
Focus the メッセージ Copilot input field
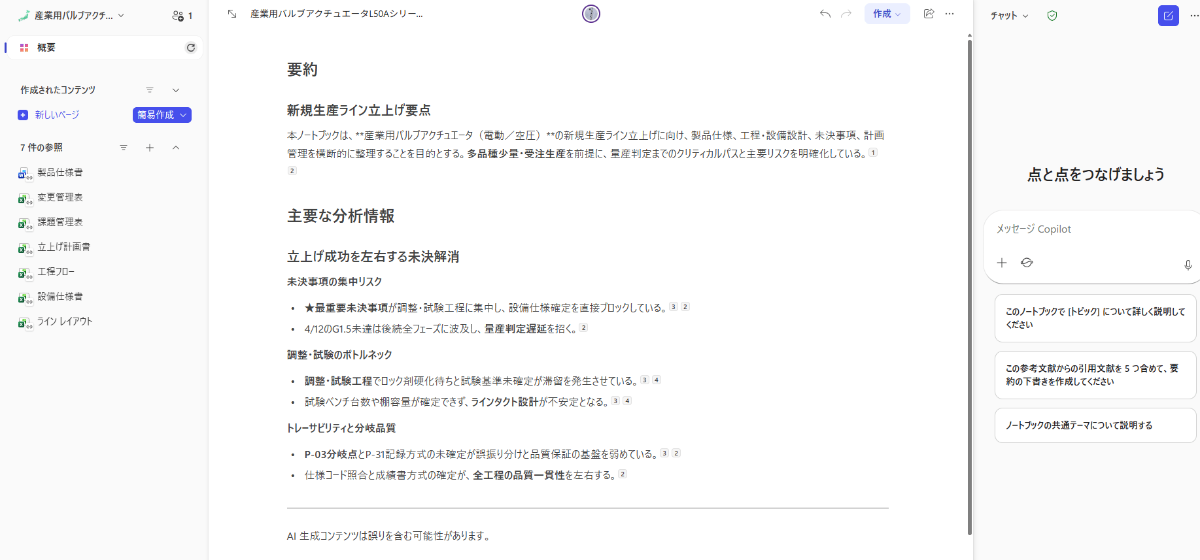tap(1092, 229)
